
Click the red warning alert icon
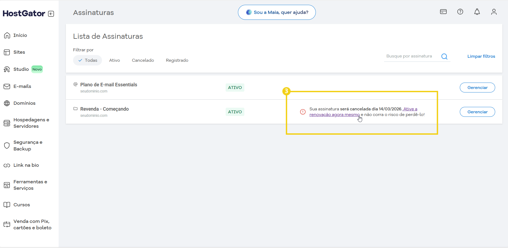[x=303, y=112]
